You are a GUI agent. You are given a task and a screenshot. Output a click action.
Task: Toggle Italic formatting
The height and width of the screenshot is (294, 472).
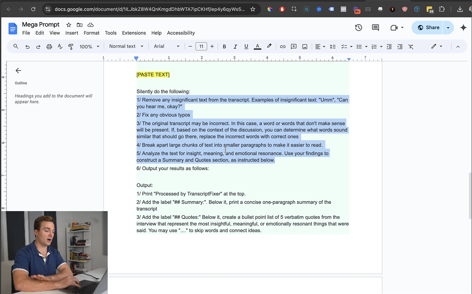coord(235,47)
